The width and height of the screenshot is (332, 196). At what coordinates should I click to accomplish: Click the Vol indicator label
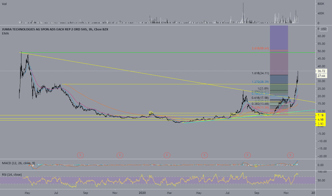[4, 4]
